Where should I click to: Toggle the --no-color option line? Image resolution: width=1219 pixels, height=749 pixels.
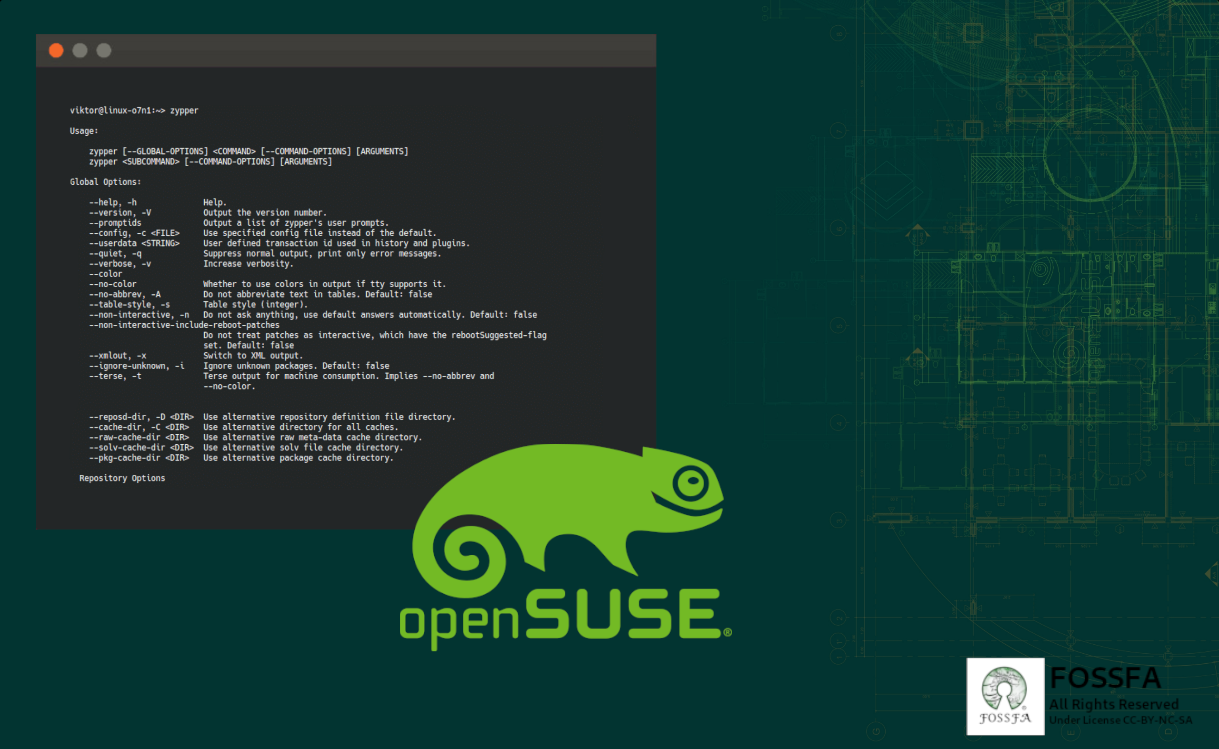coord(112,284)
